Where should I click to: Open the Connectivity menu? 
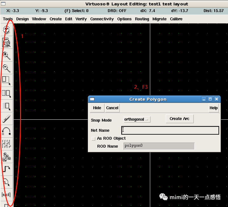point(102,19)
